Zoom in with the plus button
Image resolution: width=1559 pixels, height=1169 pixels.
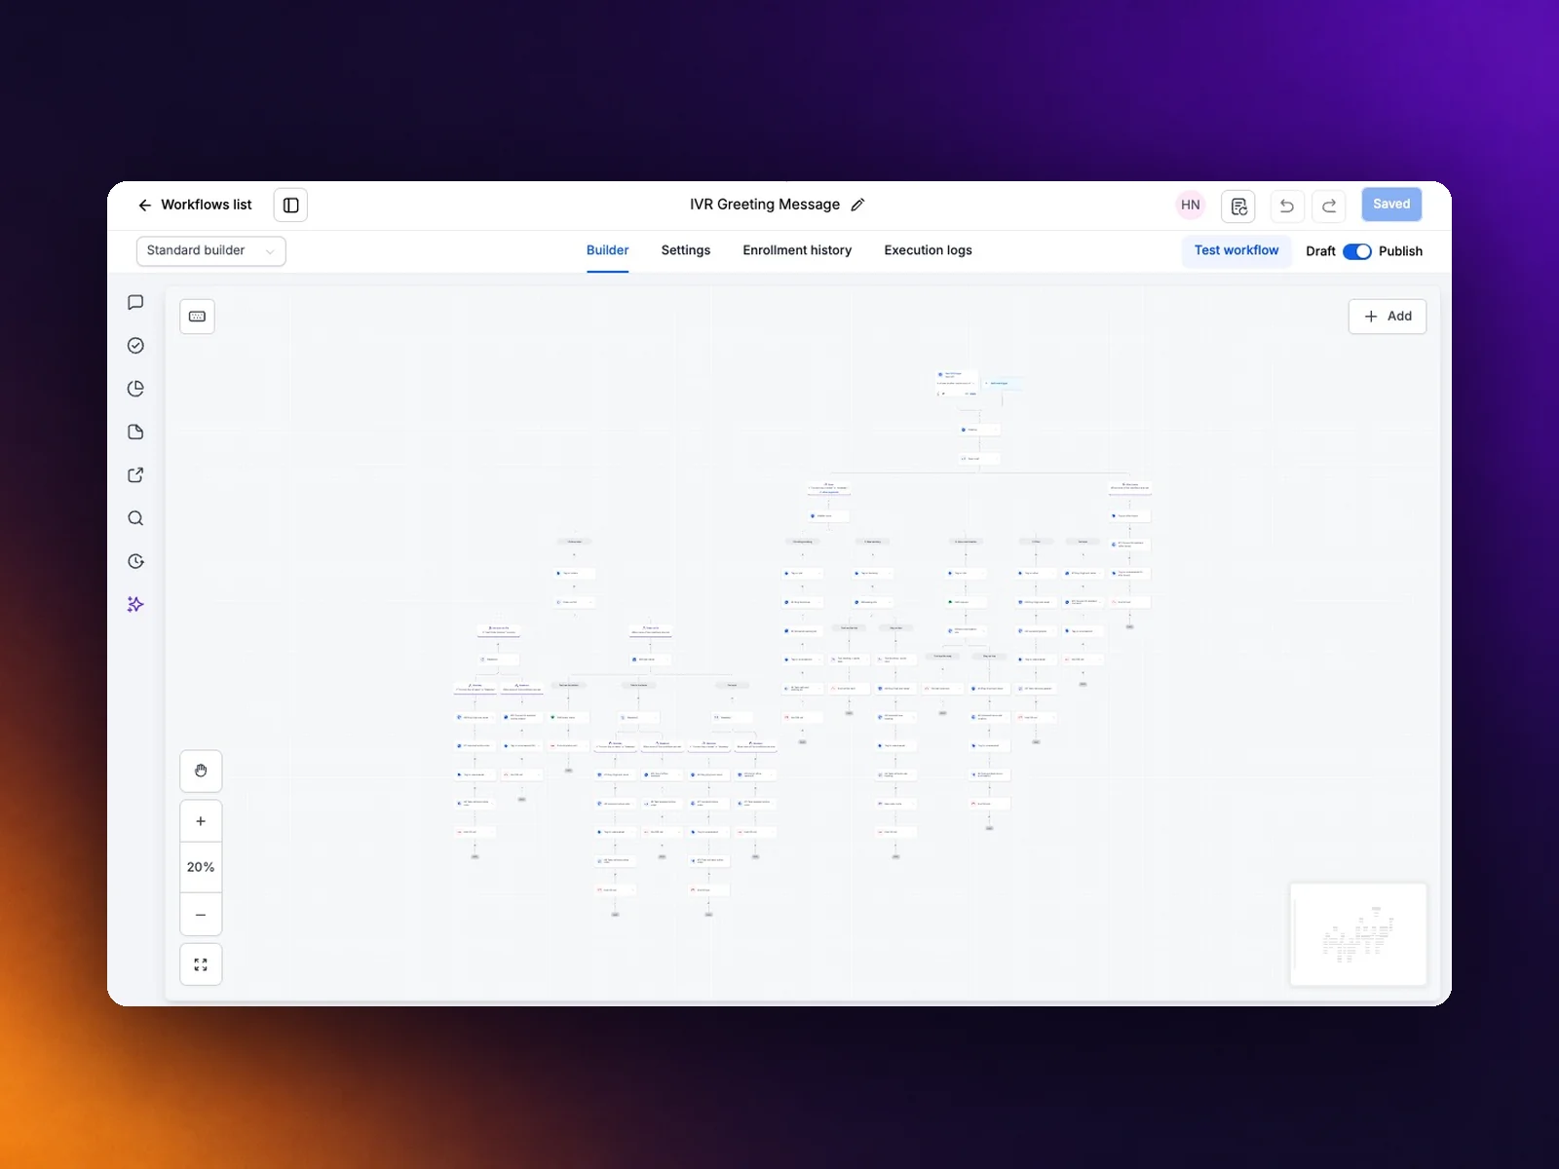pos(201,821)
